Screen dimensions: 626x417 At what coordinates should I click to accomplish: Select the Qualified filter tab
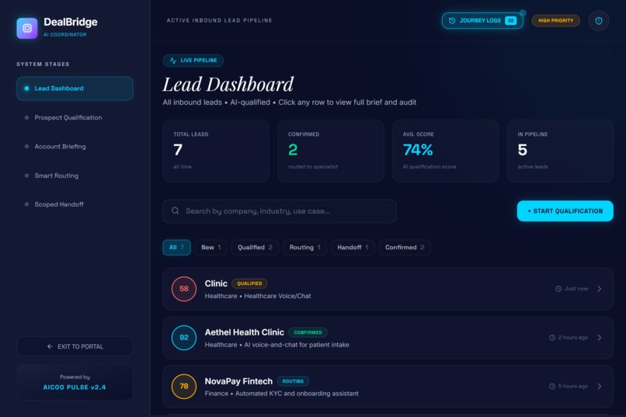point(255,248)
